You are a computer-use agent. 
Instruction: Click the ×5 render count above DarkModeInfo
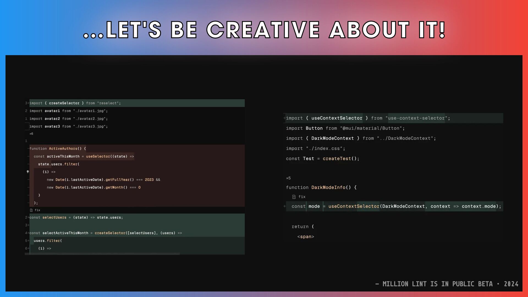pyautogui.click(x=288, y=178)
